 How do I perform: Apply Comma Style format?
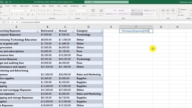click(79, 14)
